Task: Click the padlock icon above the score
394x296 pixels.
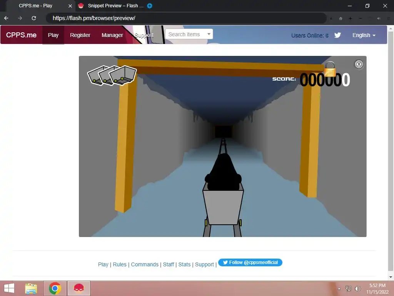Action: point(330,69)
